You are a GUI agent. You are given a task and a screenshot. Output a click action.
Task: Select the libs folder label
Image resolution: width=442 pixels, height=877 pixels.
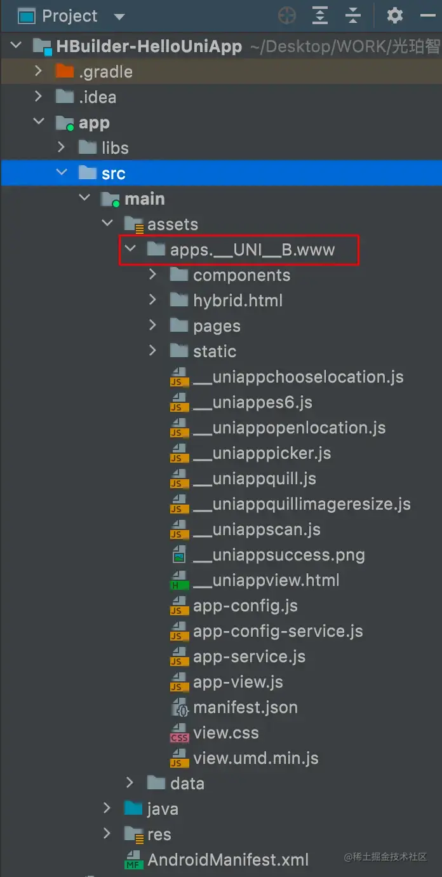pos(115,148)
